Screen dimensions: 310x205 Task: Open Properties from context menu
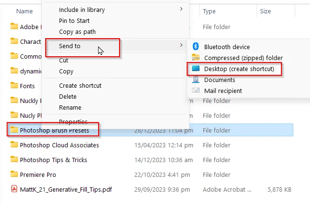[x=73, y=122]
